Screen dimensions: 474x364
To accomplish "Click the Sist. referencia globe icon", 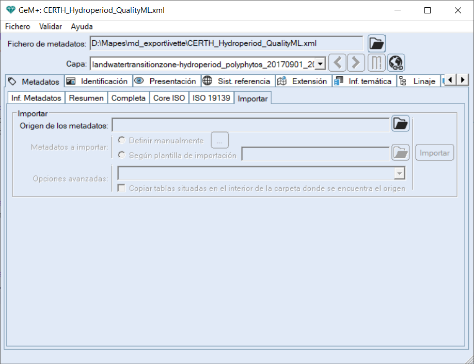I will click(x=206, y=81).
